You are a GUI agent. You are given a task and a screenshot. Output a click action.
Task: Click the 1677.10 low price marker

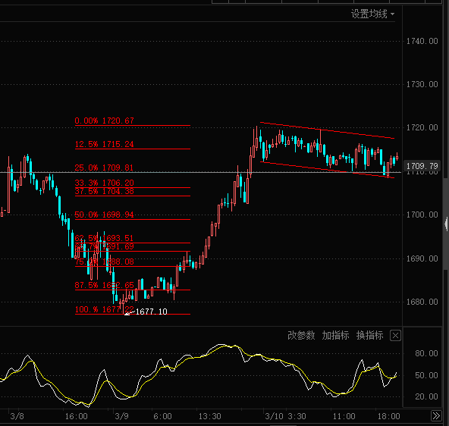pyautogui.click(x=151, y=312)
